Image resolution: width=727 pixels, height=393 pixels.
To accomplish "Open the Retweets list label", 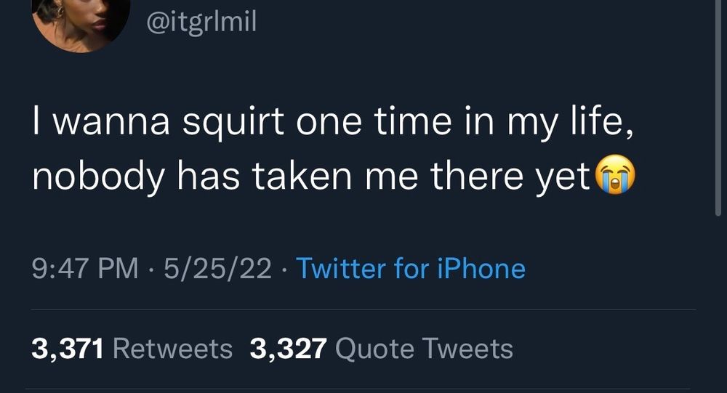I will 172,349.
